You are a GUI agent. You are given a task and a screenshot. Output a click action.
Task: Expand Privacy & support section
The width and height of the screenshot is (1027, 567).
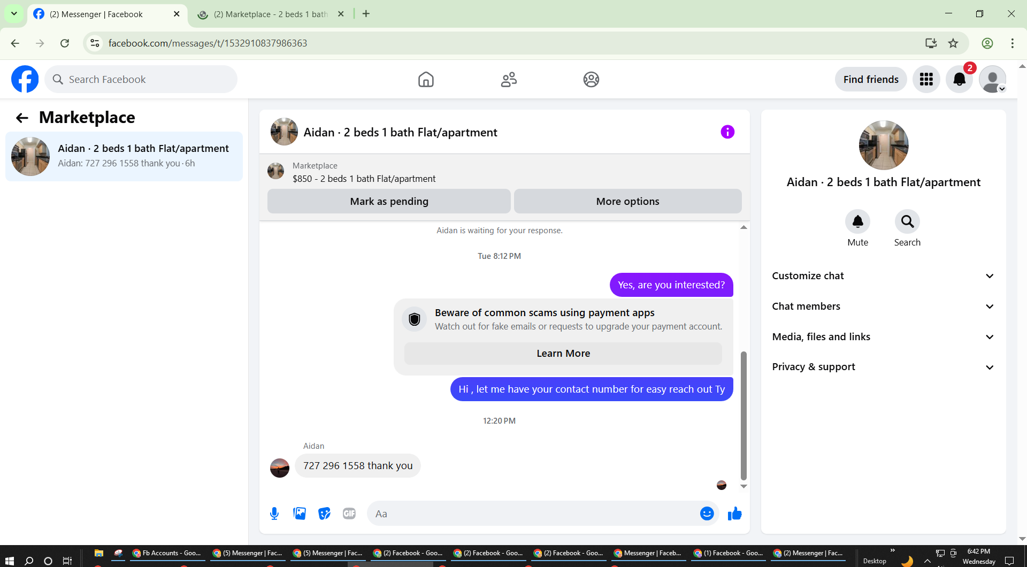(884, 367)
